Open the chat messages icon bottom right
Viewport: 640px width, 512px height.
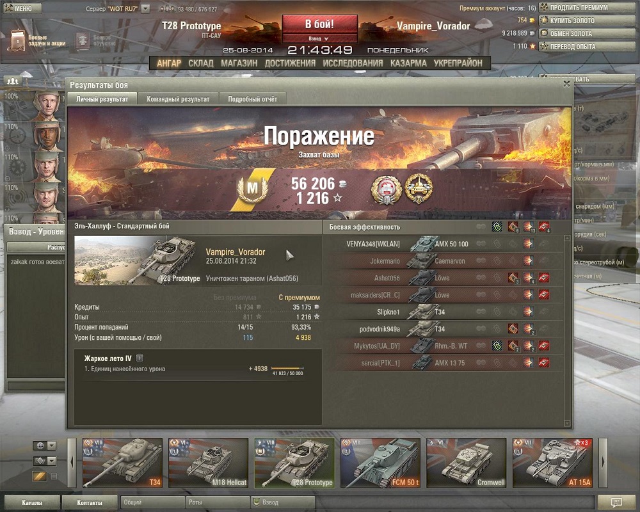coord(616,502)
